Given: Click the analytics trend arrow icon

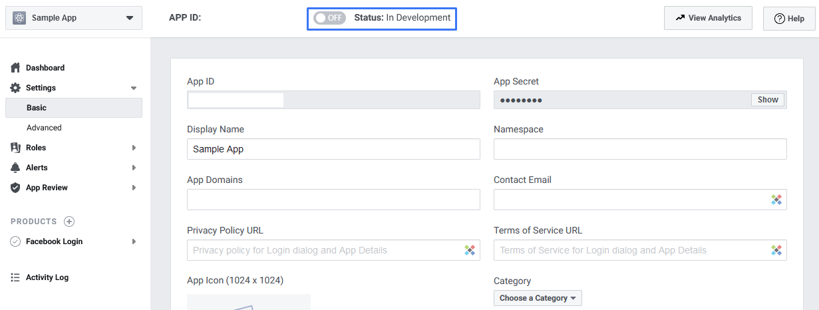Looking at the screenshot, I should [x=680, y=18].
